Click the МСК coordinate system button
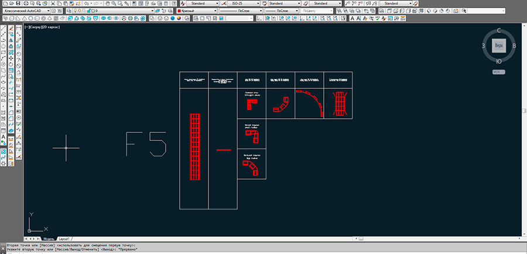Image resolution: width=527 pixels, height=254 pixels. 499,72
